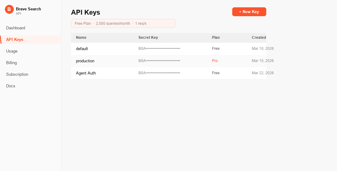
Task: Click the masked secret for production
Action: 159,61
